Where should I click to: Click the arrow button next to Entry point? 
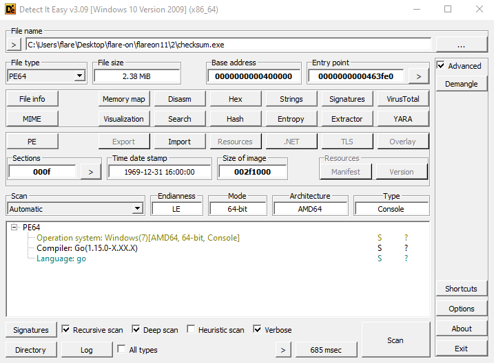point(418,76)
